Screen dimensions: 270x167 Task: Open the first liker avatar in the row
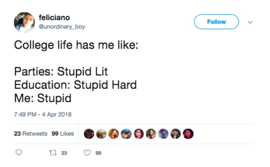click(x=89, y=134)
